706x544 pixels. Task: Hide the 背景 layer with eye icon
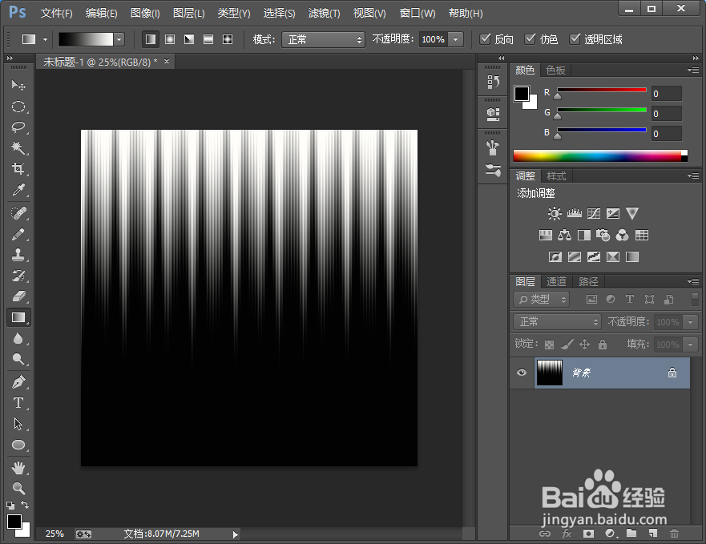pos(522,373)
